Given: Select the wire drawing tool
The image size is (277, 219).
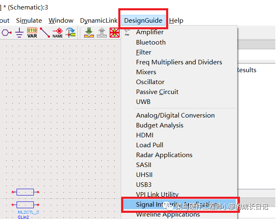Looking at the screenshot, I should (45, 33).
